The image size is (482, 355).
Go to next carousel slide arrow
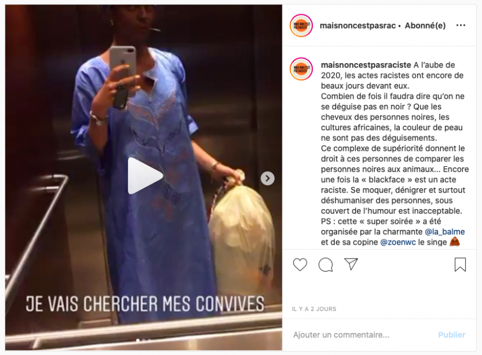coord(267,178)
